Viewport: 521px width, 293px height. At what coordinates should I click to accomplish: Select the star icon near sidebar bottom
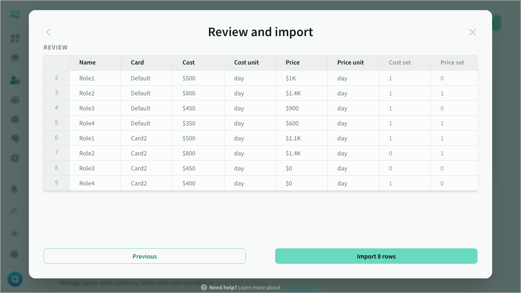point(15,233)
